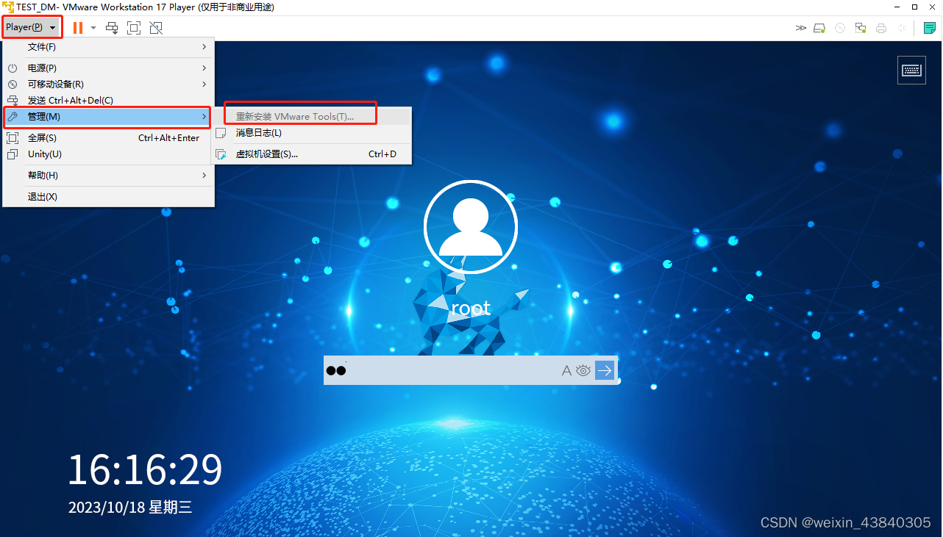Open 消息日志(L) from the submenu
Image resolution: width=943 pixels, height=537 pixels.
pyautogui.click(x=313, y=133)
